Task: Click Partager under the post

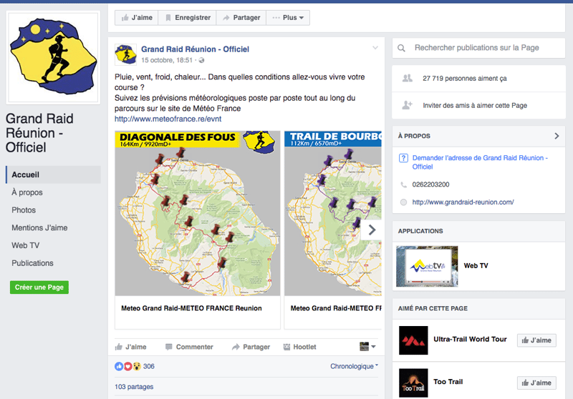Action: click(251, 347)
